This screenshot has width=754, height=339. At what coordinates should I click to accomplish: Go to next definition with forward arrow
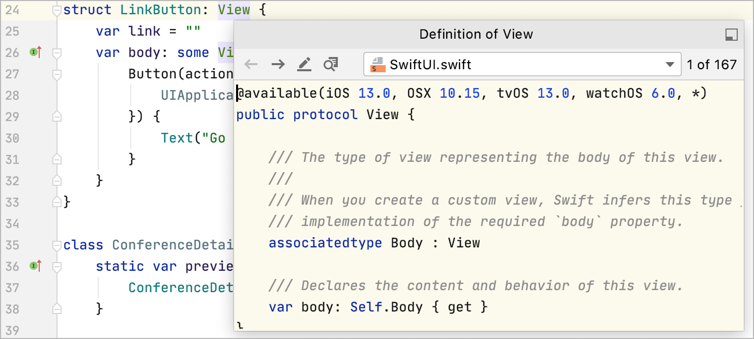click(278, 64)
